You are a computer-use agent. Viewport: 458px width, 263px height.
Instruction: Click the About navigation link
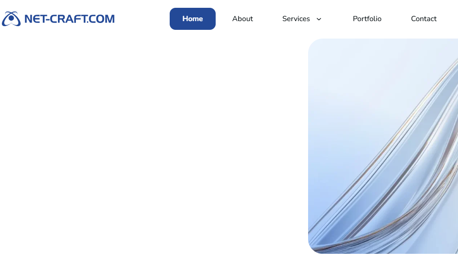point(242,19)
